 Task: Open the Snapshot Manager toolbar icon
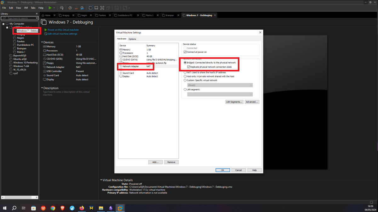click(82, 8)
